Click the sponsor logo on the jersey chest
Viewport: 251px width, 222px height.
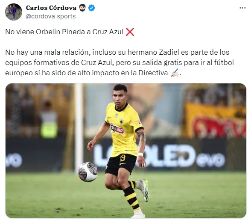click(117, 128)
